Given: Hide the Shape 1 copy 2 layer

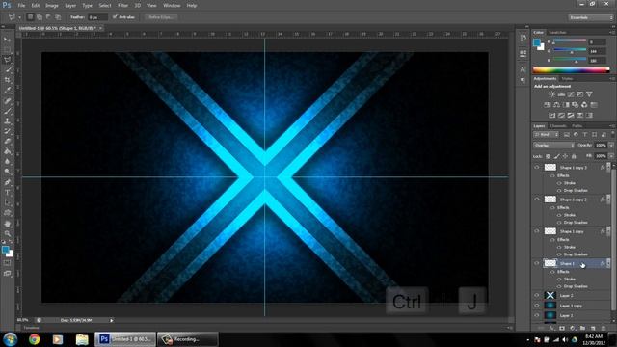Looking at the screenshot, I should pos(537,200).
